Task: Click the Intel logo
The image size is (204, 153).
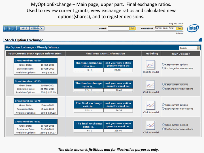Action: (x=193, y=28)
